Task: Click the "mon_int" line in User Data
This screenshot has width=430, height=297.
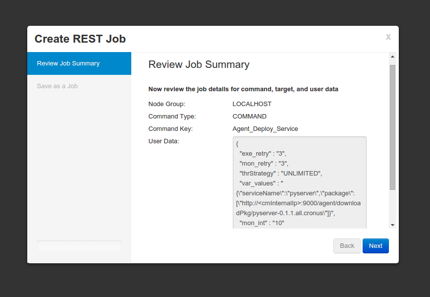Action: [262, 223]
